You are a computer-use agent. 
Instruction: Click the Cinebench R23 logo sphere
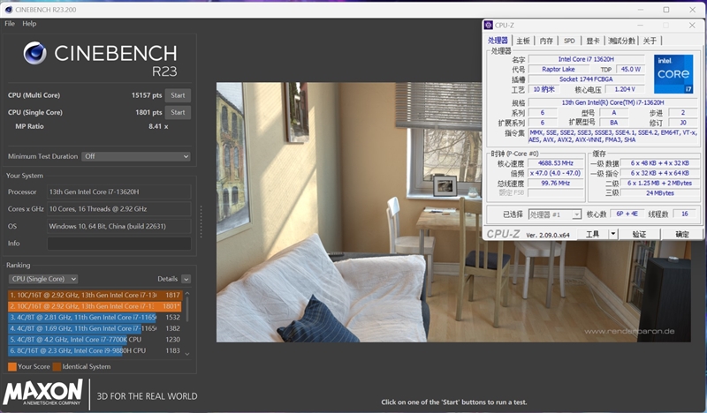[34, 53]
